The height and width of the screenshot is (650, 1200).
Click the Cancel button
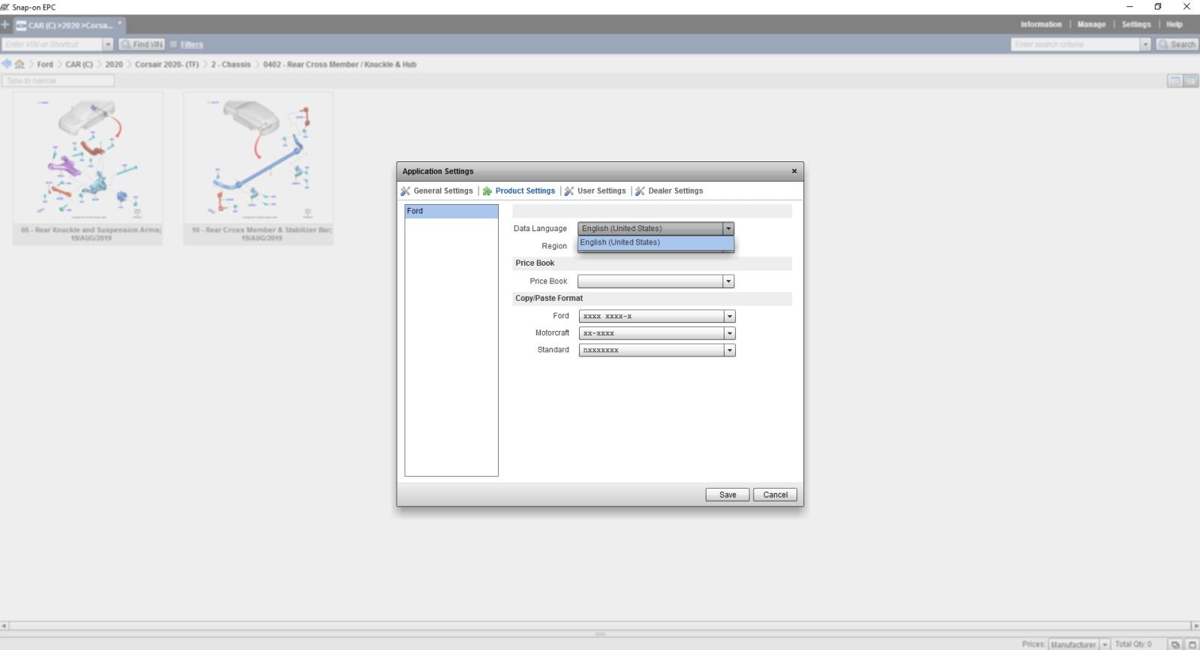click(x=775, y=495)
